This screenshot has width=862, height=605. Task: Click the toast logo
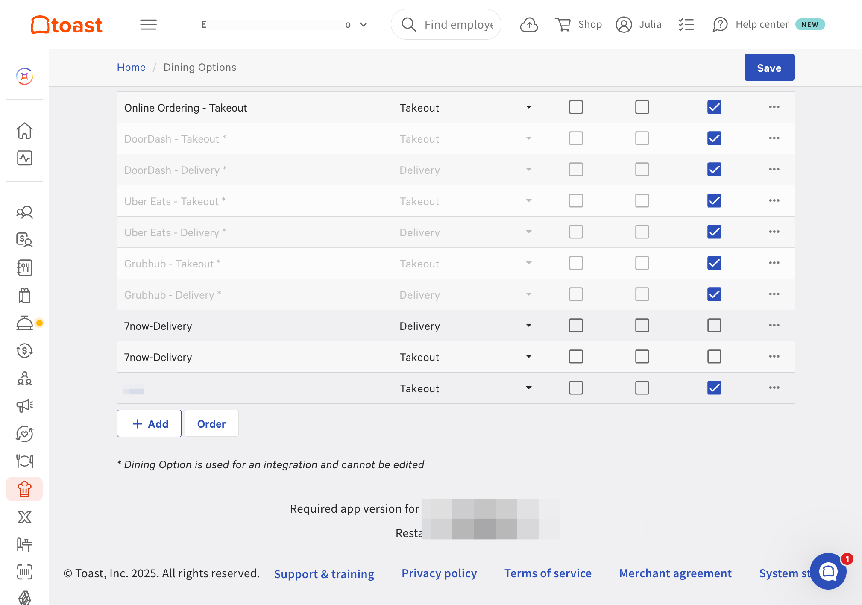[67, 24]
